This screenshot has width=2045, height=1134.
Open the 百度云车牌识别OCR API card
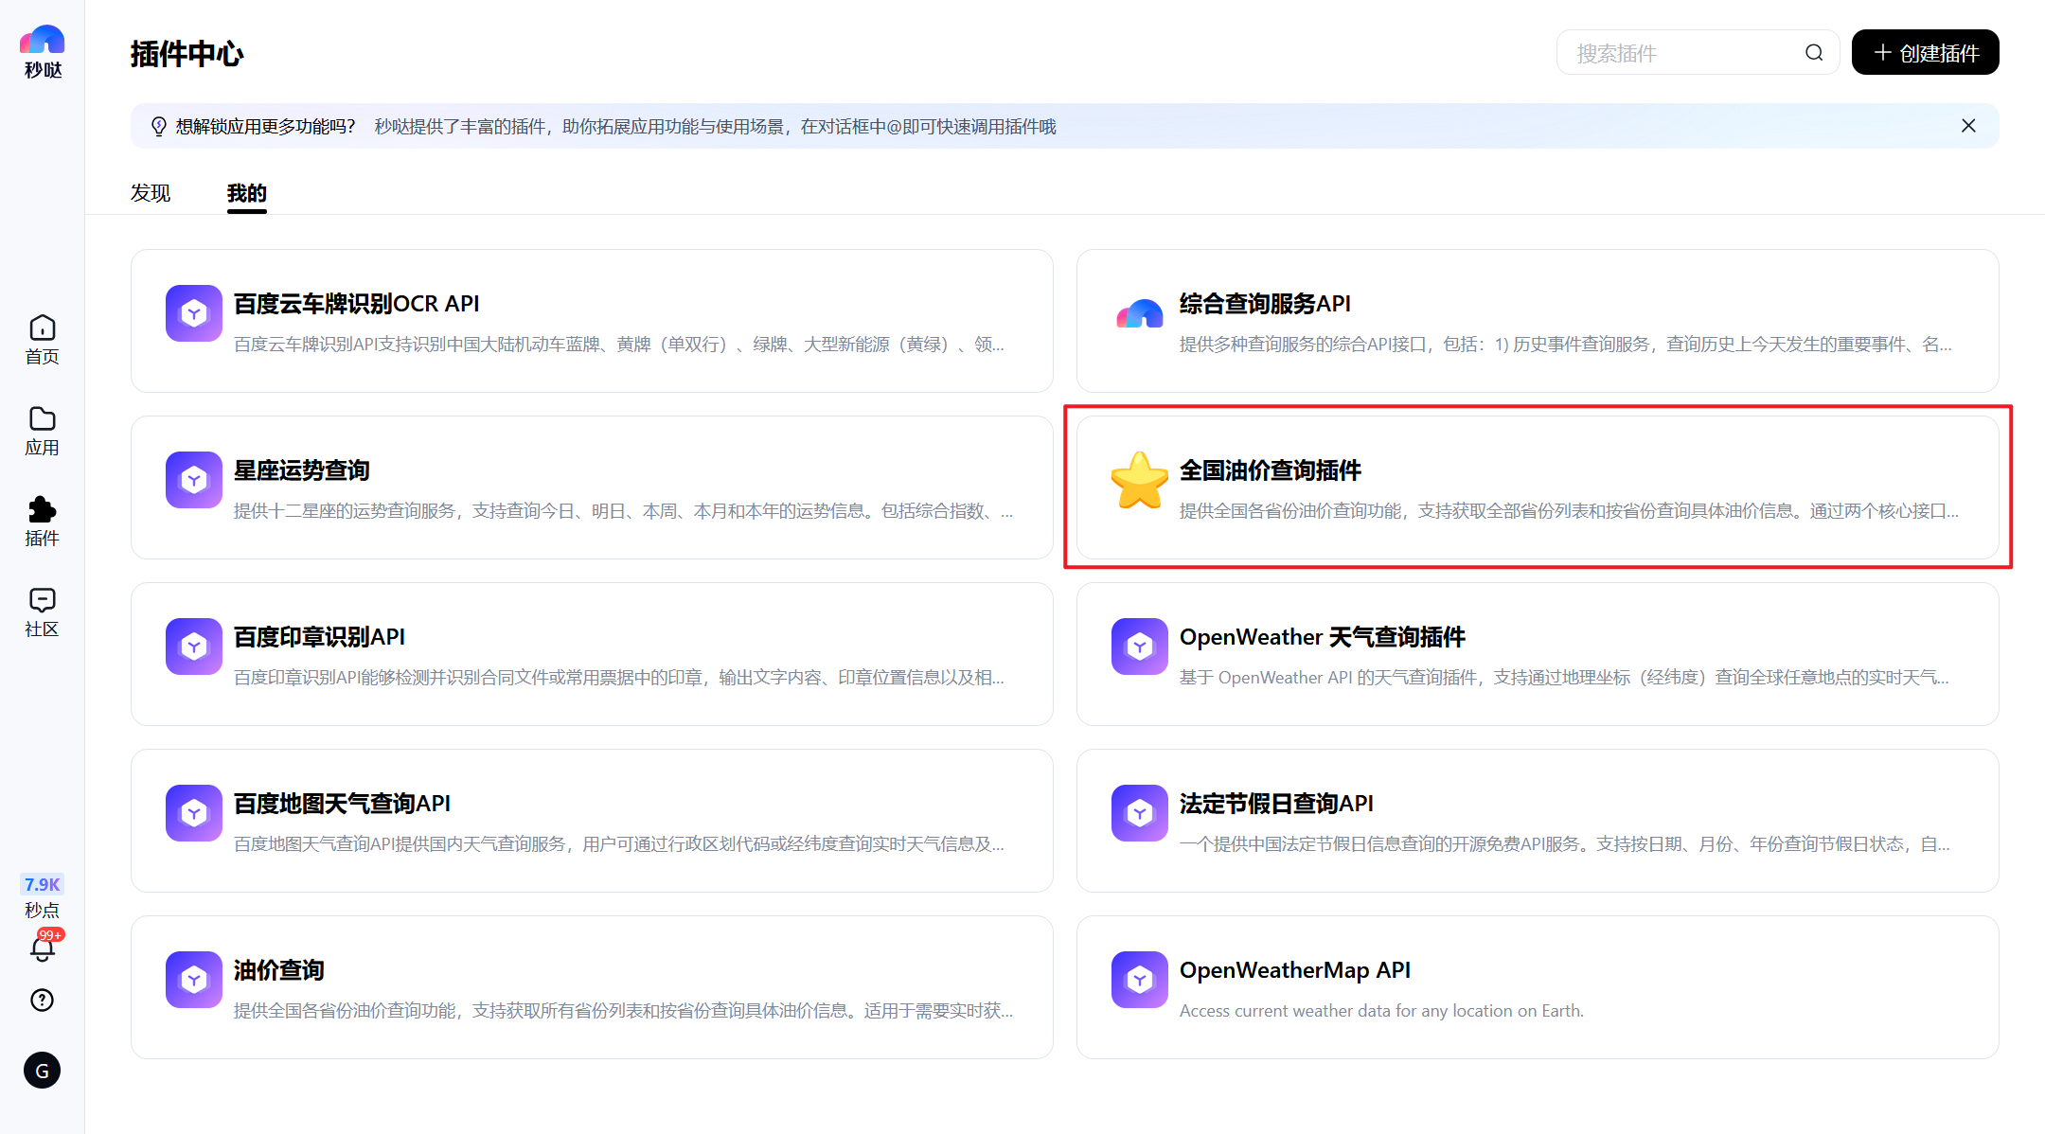[x=592, y=321]
